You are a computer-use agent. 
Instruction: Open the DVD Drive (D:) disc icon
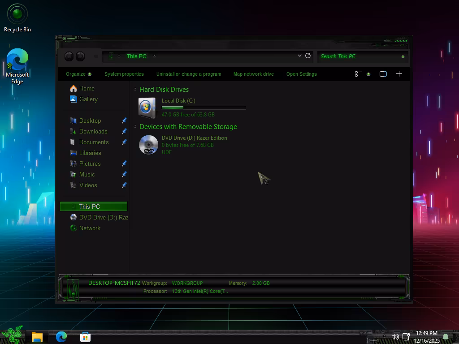coord(148,145)
